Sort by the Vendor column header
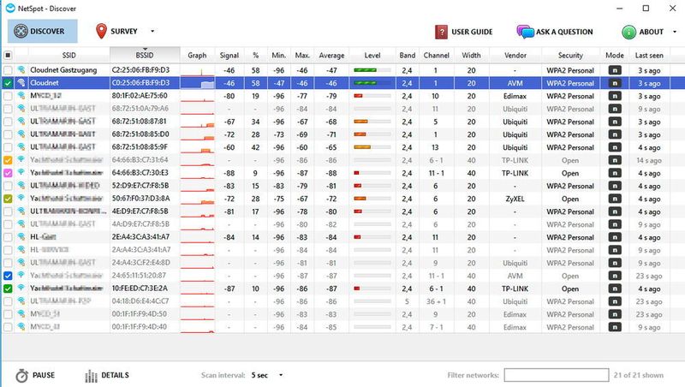The height and width of the screenshot is (387, 685). (515, 55)
